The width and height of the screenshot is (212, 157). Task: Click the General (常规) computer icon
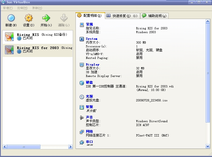[x=82, y=25]
